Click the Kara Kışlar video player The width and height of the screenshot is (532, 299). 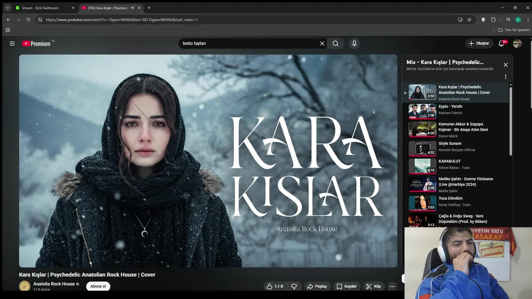point(208,161)
